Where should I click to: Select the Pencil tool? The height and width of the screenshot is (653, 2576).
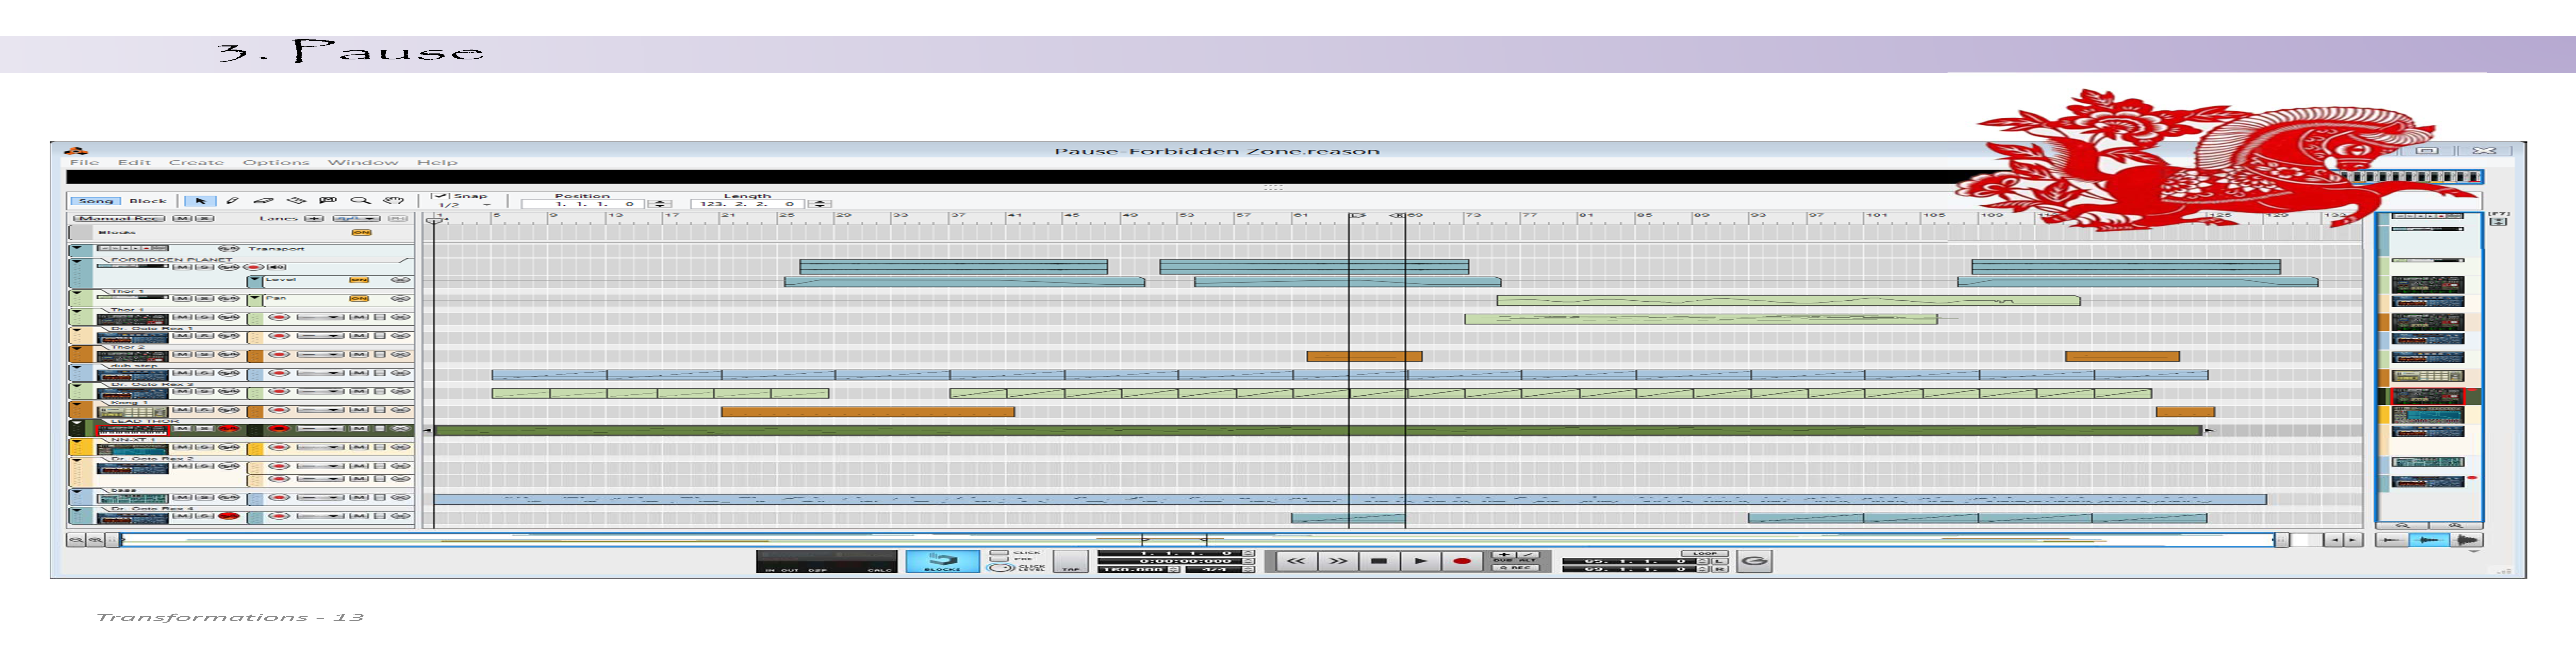pyautogui.click(x=233, y=201)
